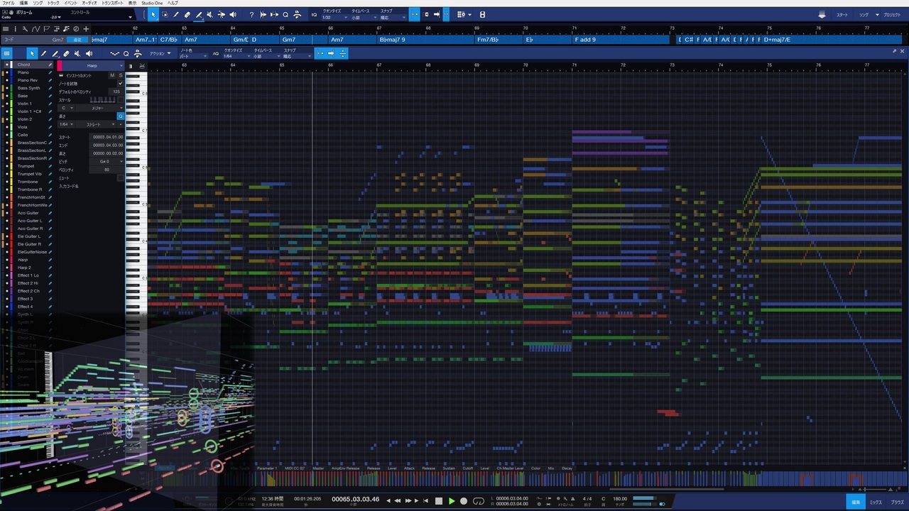Select the range tool in main toolbar
Image resolution: width=909 pixels, height=511 pixels.
point(165,14)
